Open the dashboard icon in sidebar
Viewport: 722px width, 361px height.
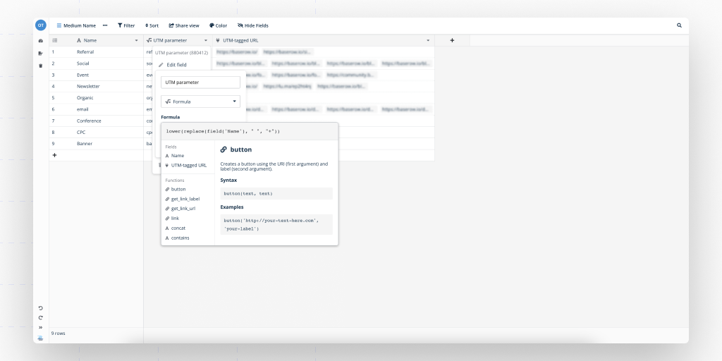pos(40,41)
